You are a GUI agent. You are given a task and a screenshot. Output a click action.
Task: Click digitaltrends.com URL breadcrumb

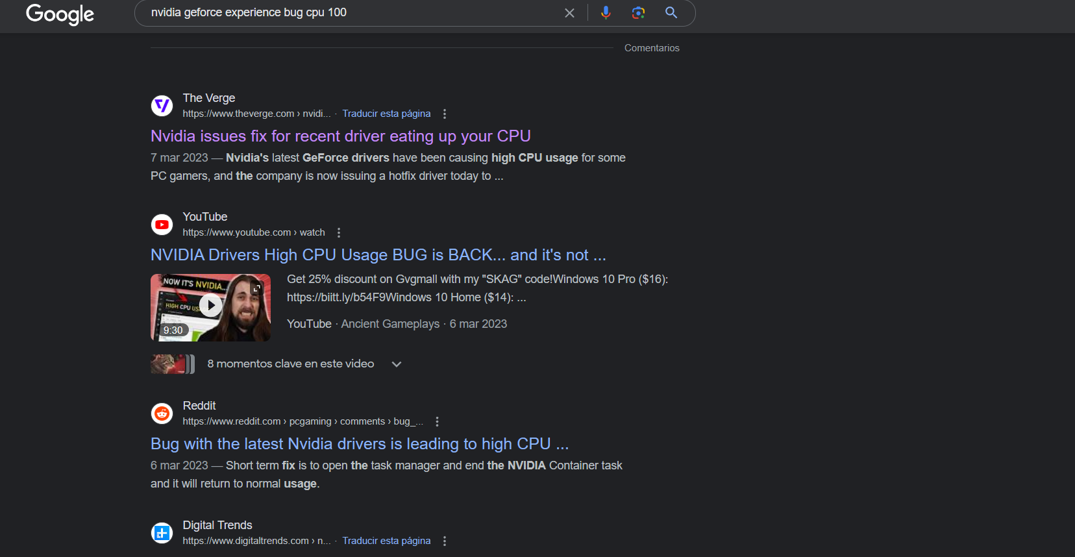pos(256,541)
